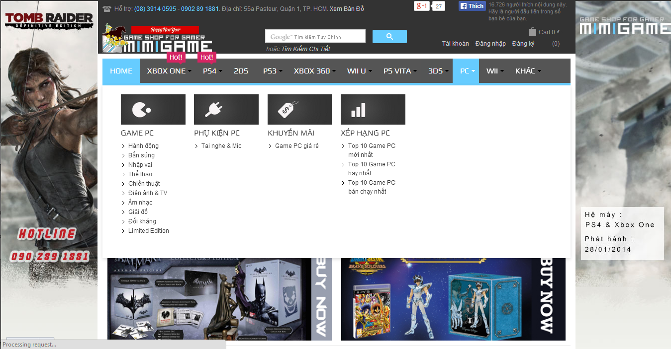Viewport: 671px width, 349px height.
Task: Click the shopping cart icon
Action: (x=533, y=31)
